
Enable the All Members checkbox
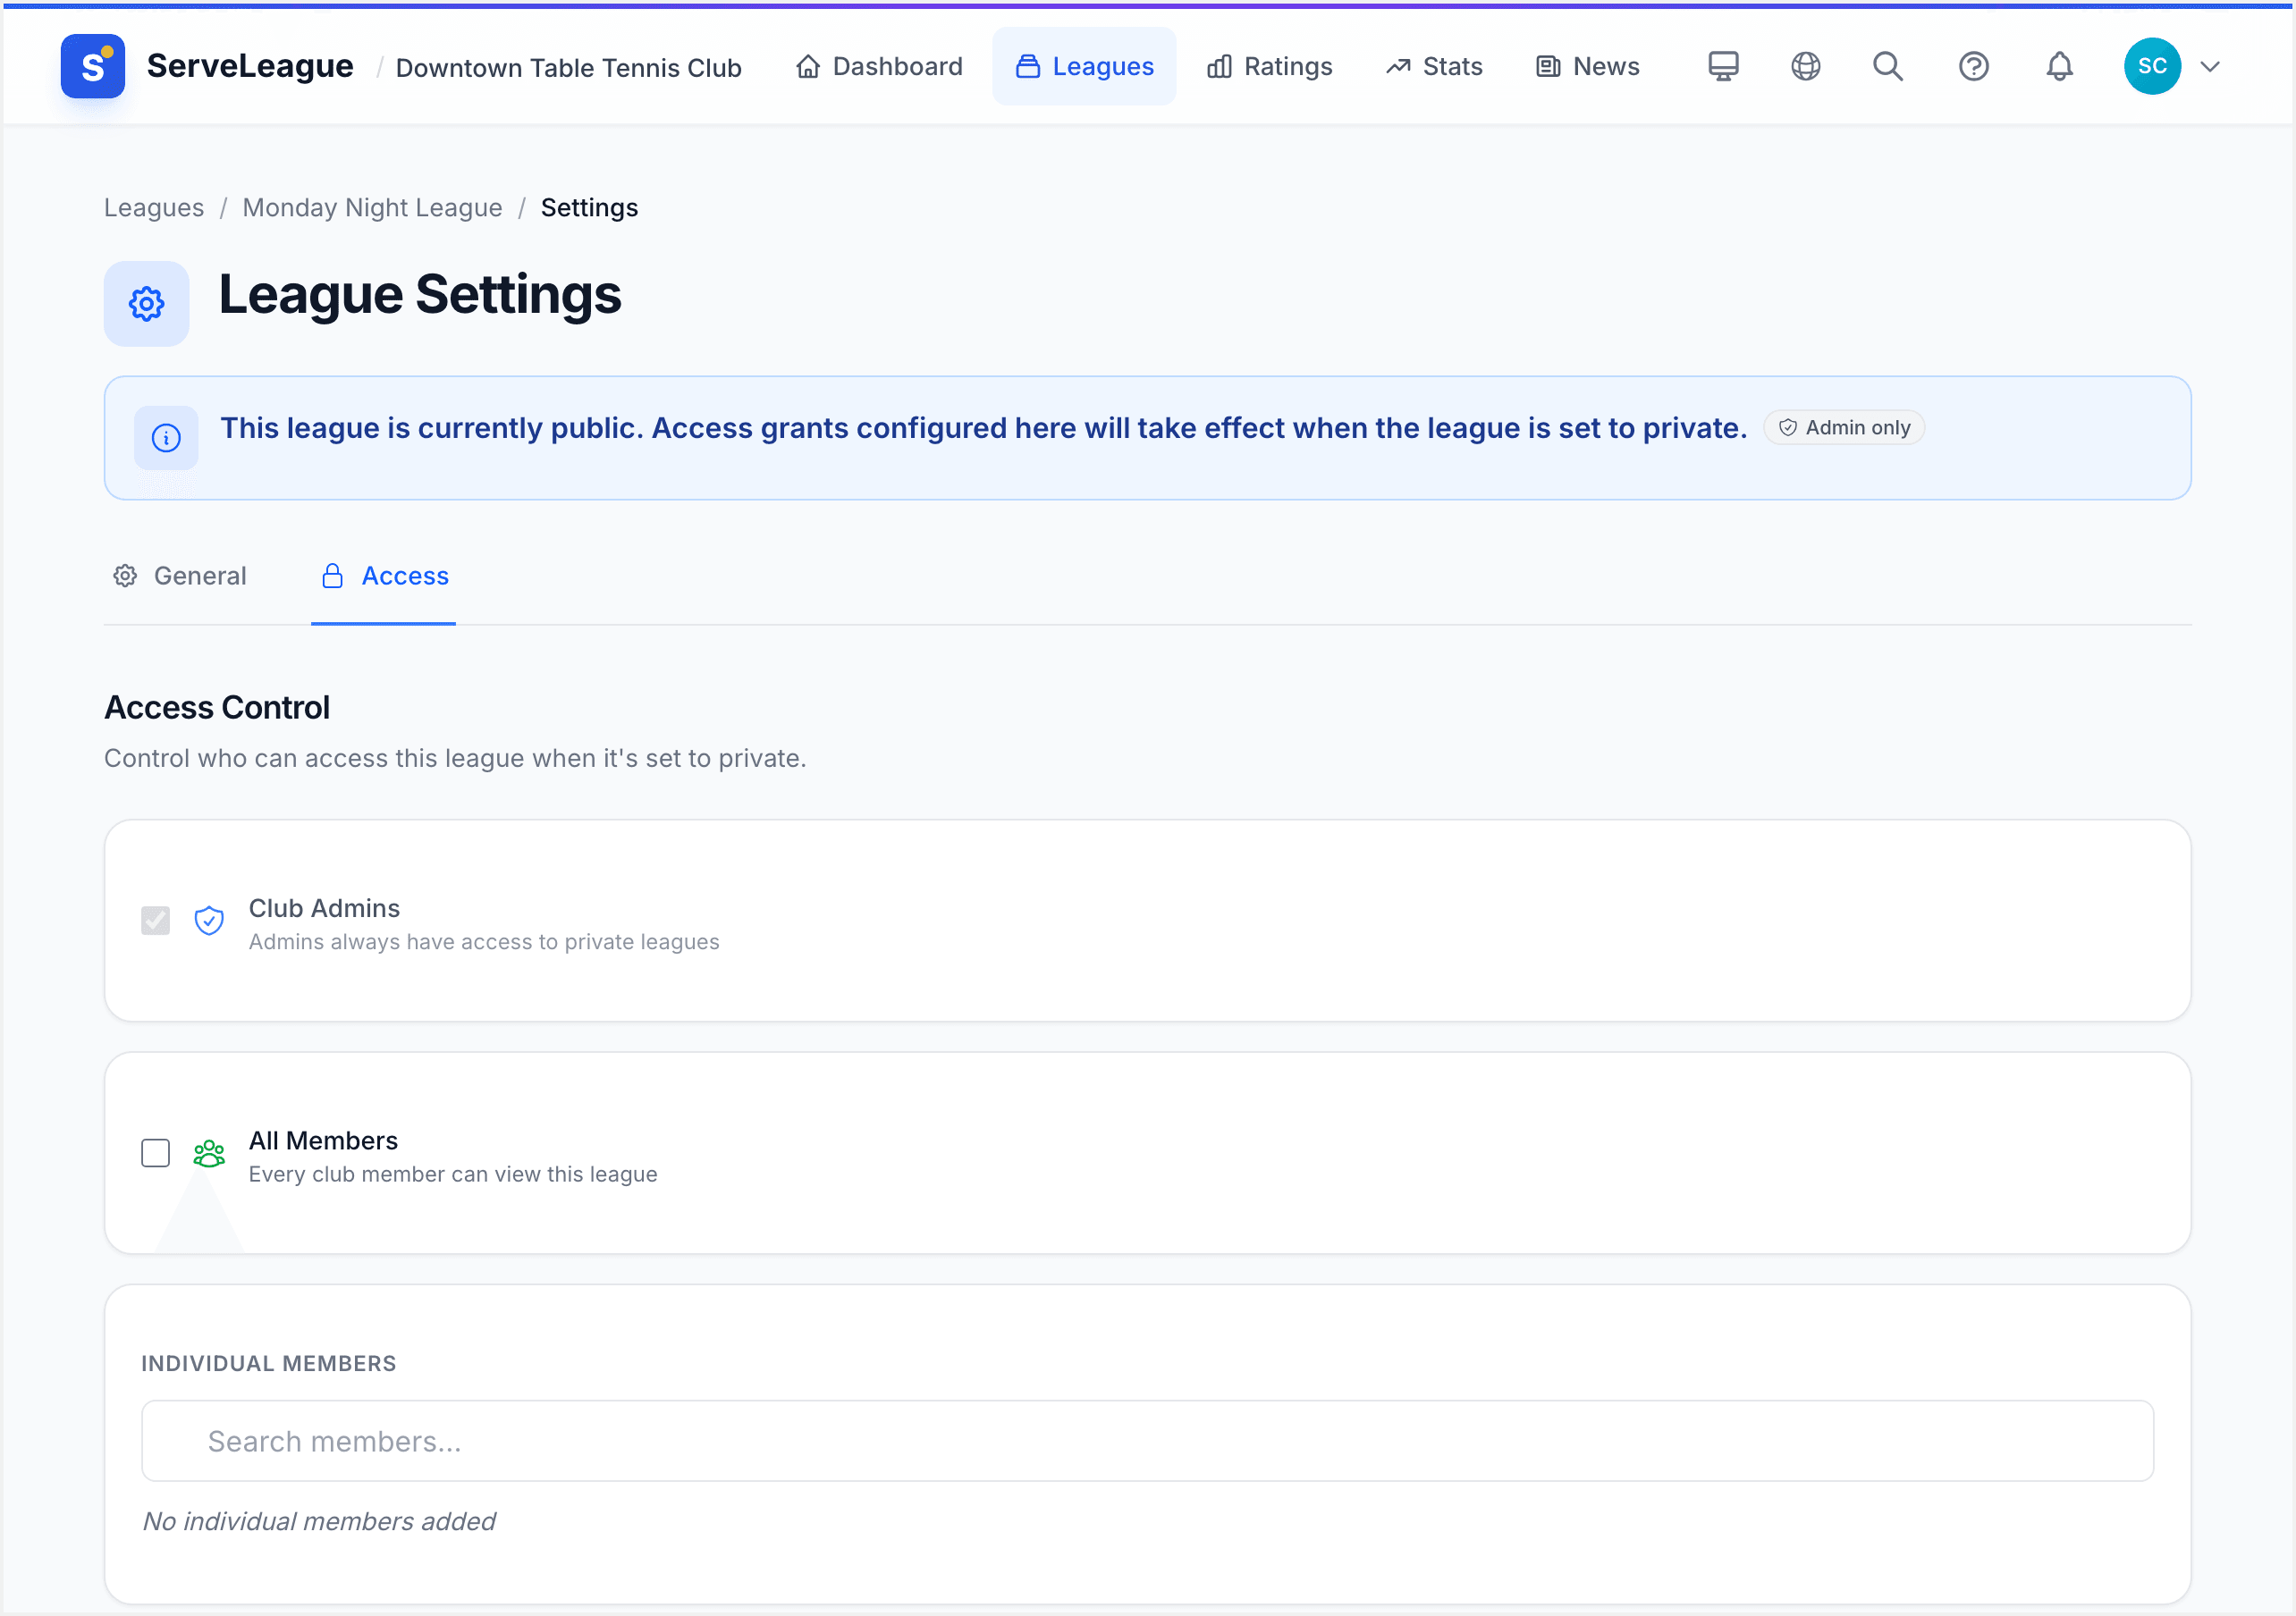click(155, 1153)
